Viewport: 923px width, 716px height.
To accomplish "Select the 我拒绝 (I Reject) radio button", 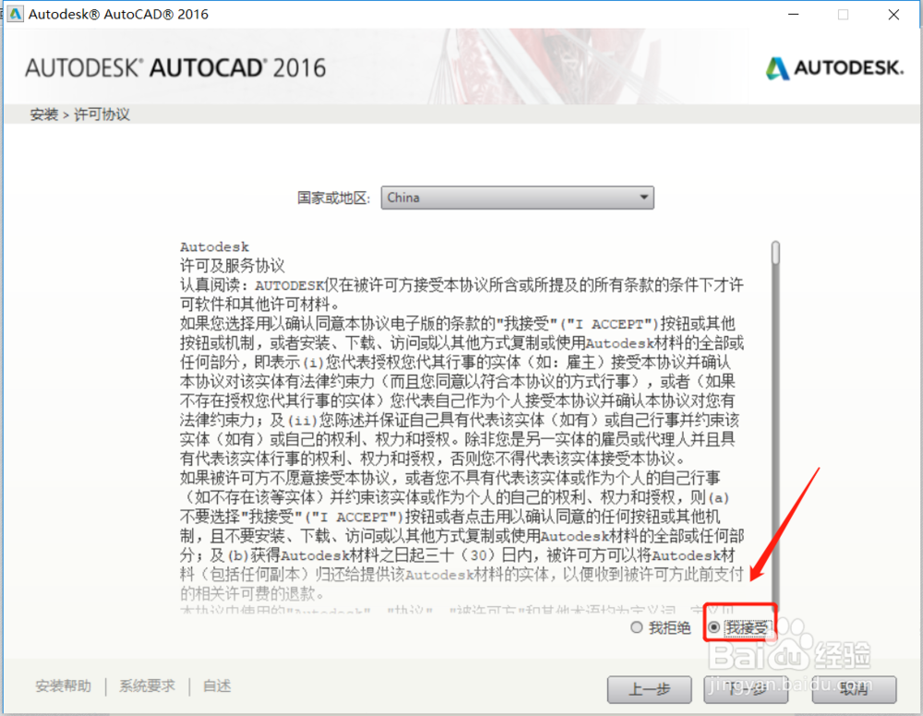I will coord(636,627).
